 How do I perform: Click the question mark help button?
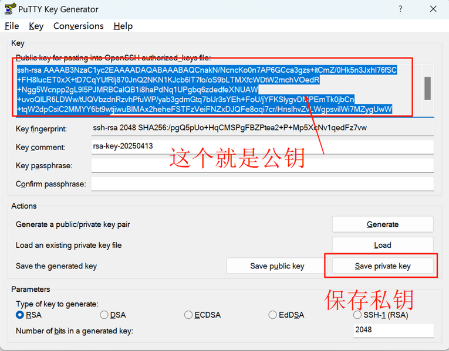click(400, 9)
